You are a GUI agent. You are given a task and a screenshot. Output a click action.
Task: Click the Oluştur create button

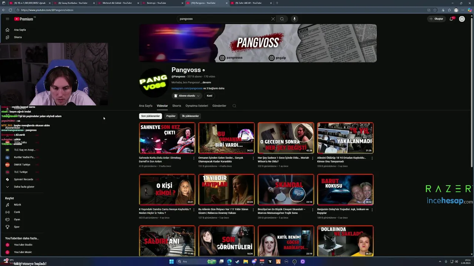pyautogui.click(x=436, y=19)
